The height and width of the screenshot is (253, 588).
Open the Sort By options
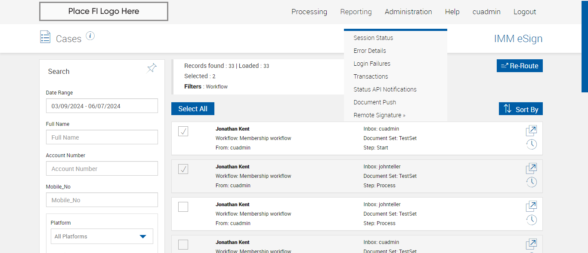[520, 109]
